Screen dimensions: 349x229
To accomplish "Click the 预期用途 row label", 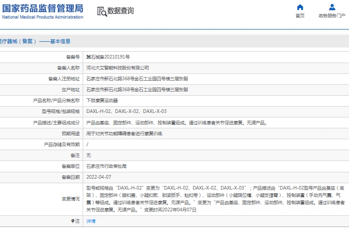I will 70,133.
